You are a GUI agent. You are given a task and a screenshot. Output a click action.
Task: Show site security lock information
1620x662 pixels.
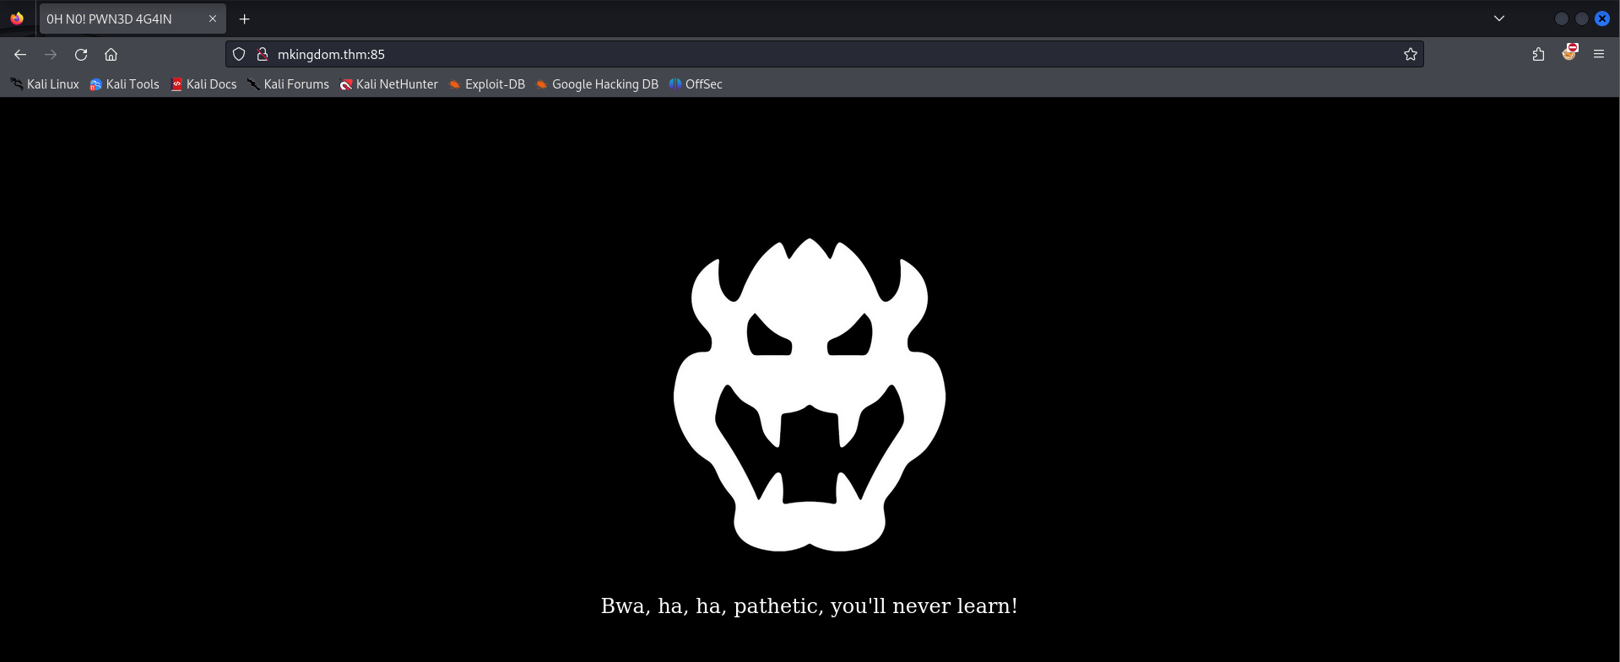263,54
